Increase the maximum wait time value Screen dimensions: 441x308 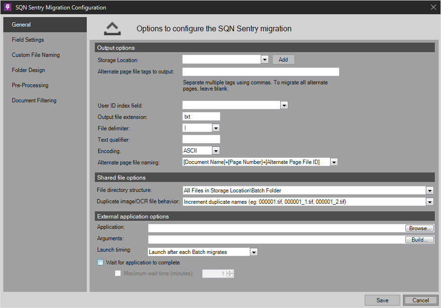pos(230,272)
